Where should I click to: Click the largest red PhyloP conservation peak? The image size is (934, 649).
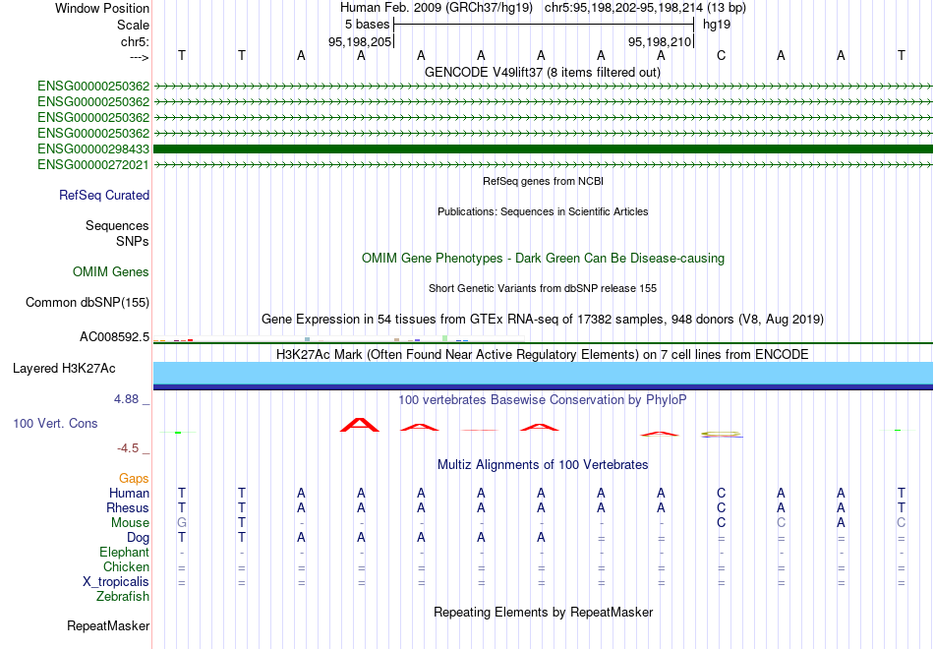click(x=359, y=425)
